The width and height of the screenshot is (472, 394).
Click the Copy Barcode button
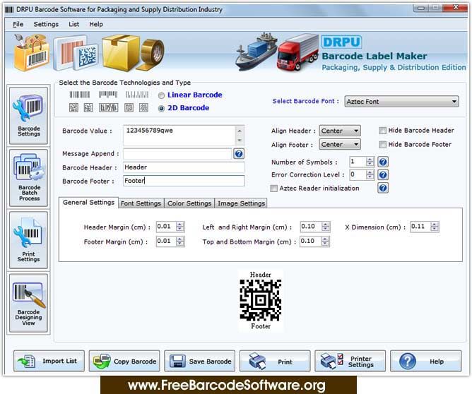pyautogui.click(x=124, y=361)
